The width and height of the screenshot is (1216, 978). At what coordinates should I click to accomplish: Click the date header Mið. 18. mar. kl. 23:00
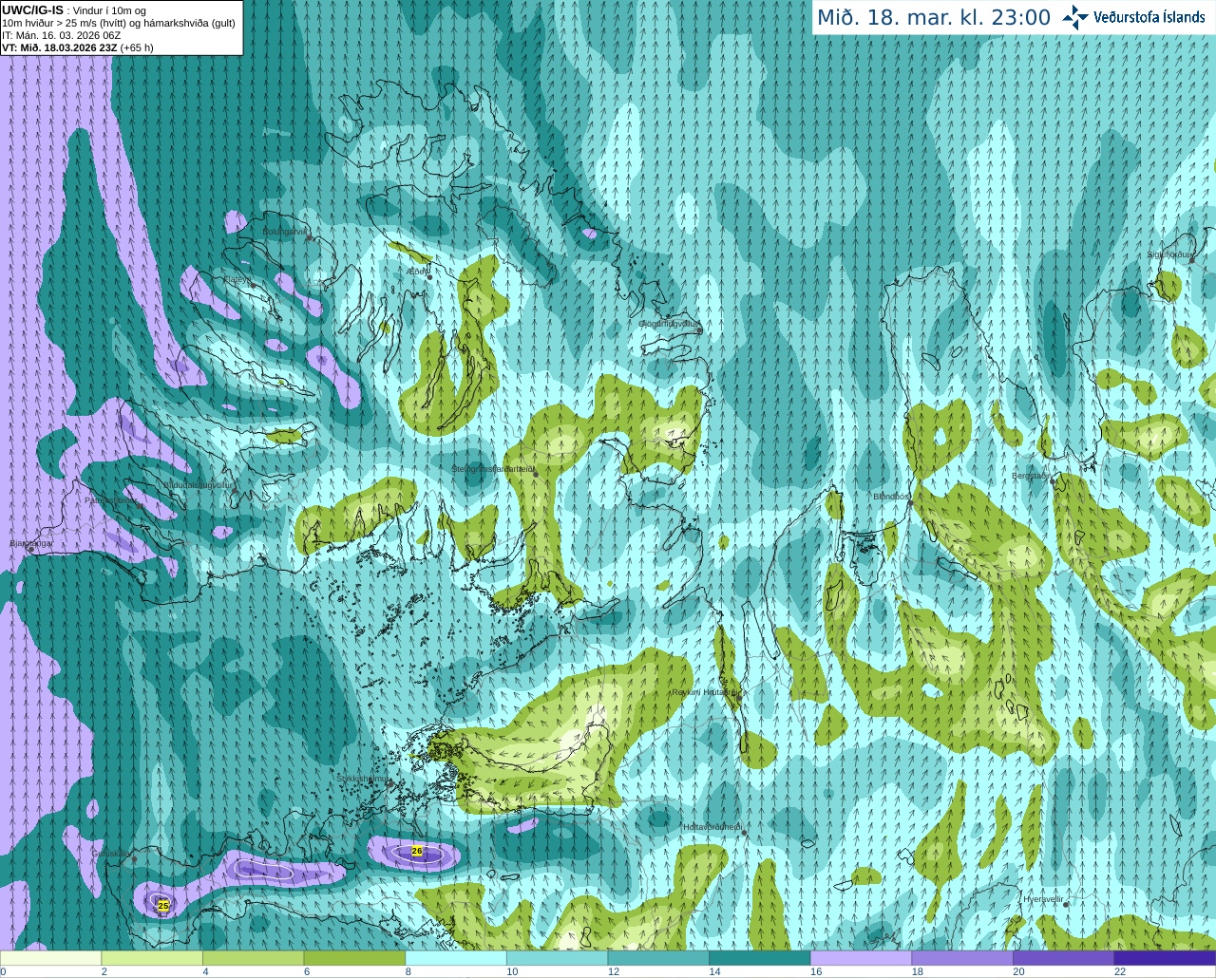point(934,18)
